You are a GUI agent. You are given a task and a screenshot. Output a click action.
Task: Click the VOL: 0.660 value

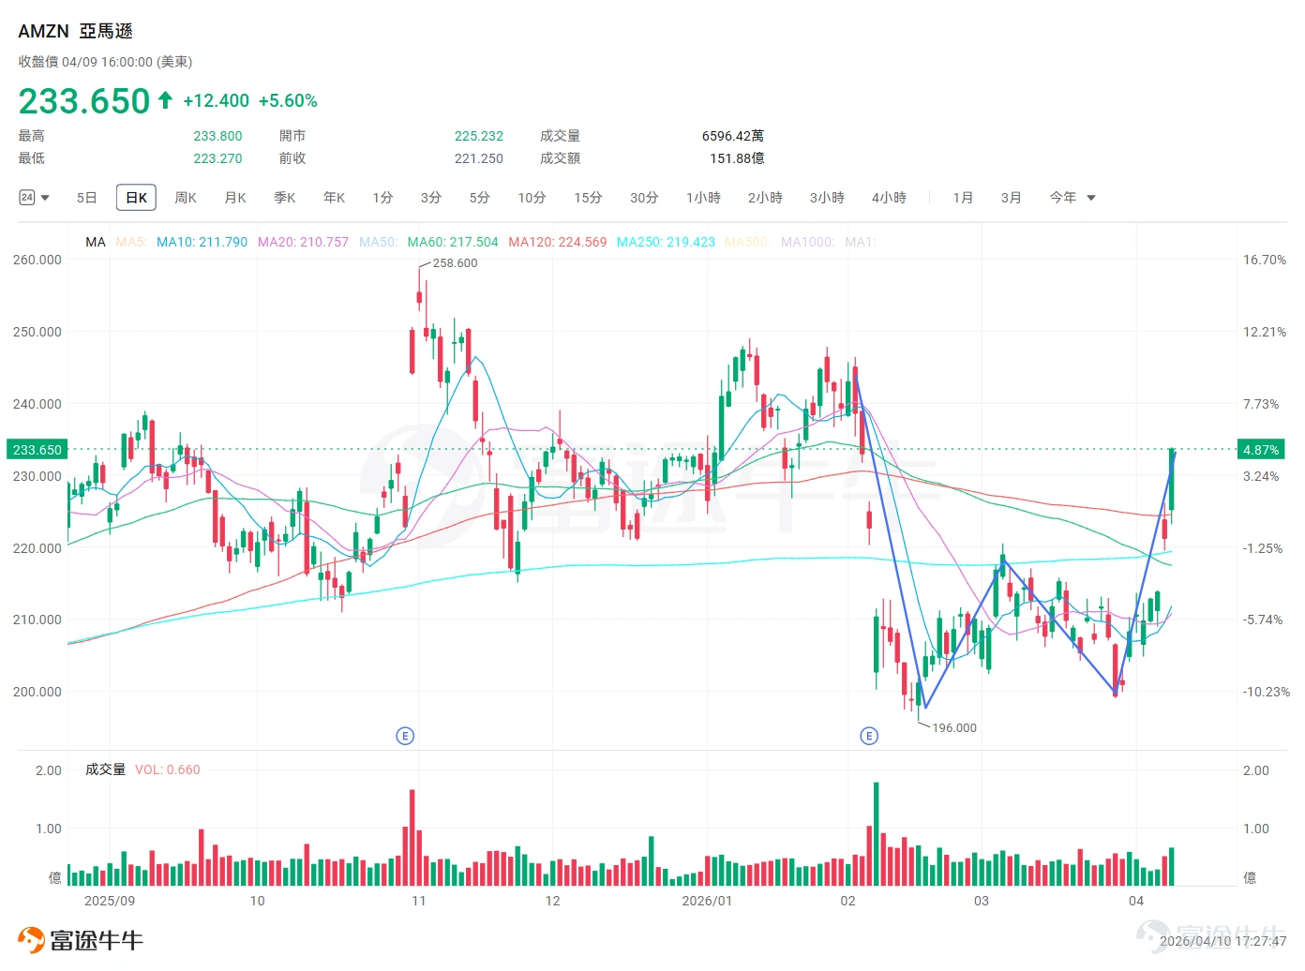[168, 769]
